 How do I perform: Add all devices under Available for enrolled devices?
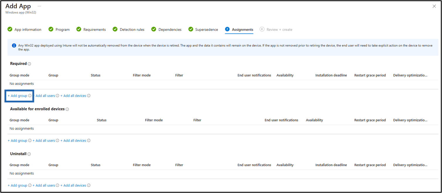73,141
